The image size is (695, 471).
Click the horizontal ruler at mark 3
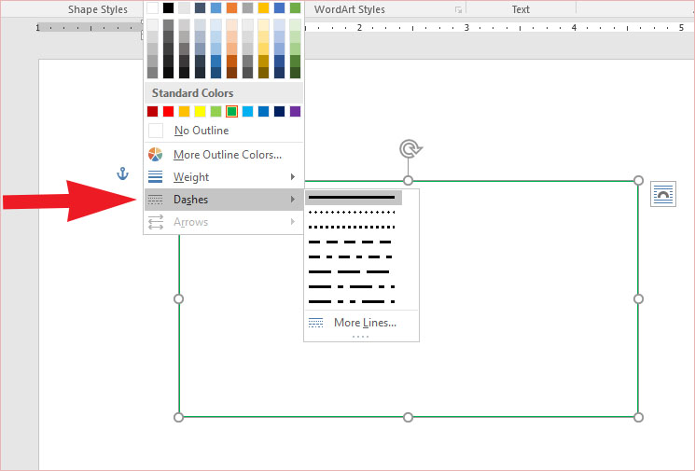[466, 27]
